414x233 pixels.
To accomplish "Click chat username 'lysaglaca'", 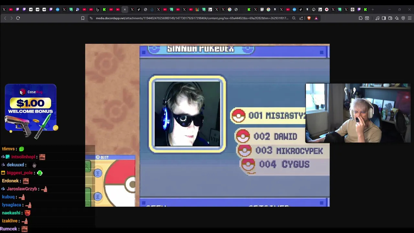I will [x=12, y=205].
